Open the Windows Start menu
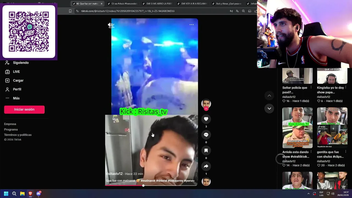 pyautogui.click(x=6, y=194)
